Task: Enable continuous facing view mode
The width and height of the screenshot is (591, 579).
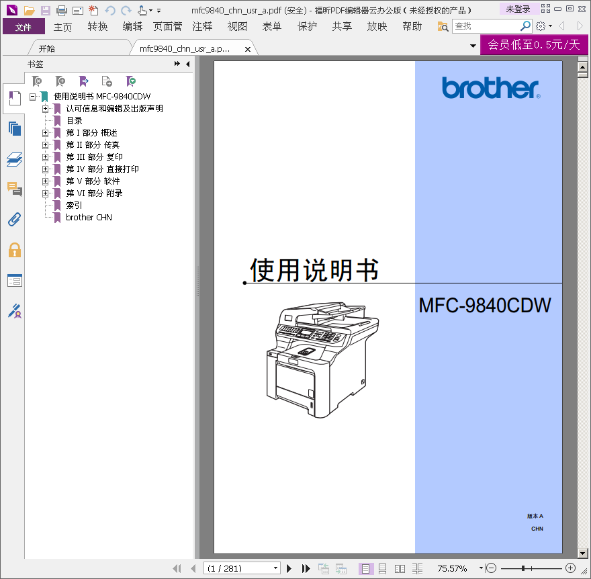Action: click(417, 568)
